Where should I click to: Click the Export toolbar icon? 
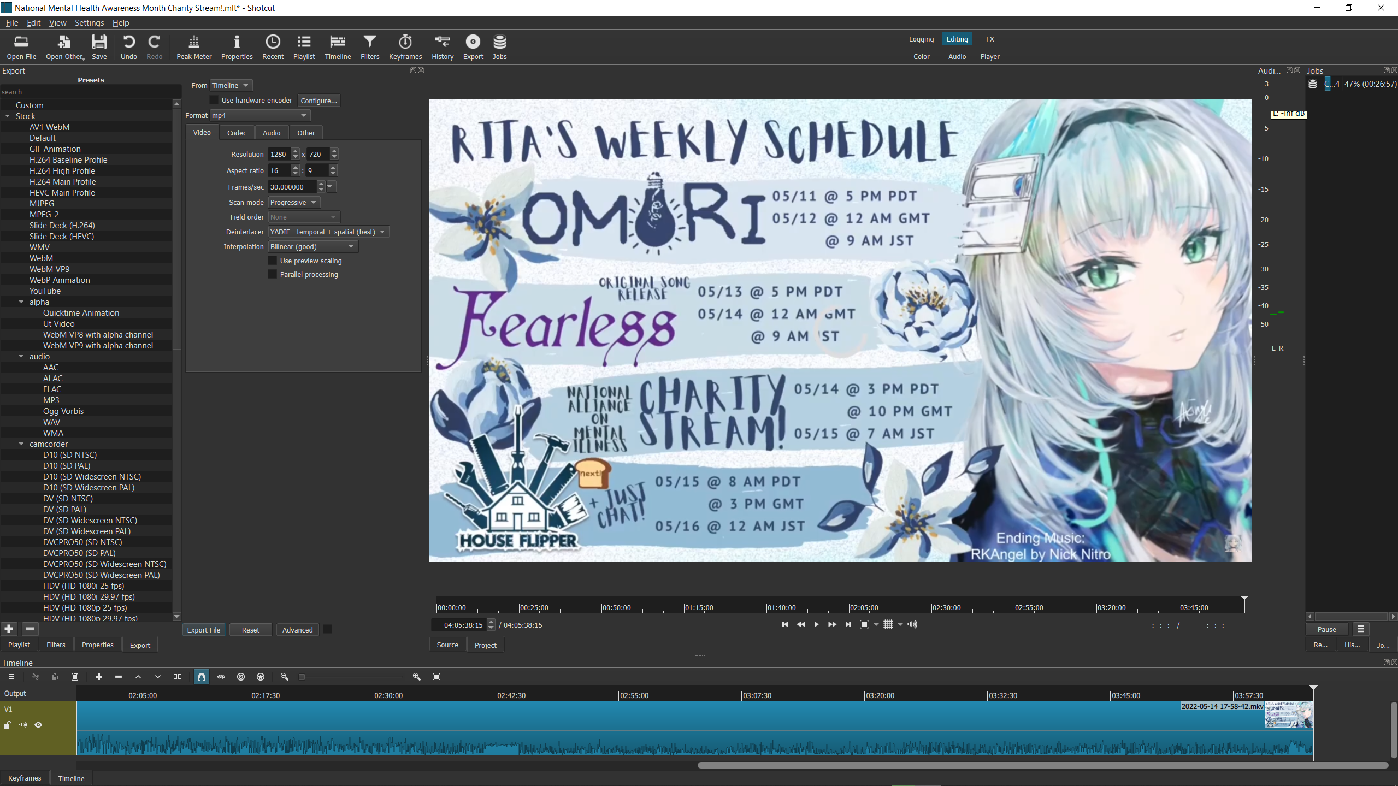(473, 47)
